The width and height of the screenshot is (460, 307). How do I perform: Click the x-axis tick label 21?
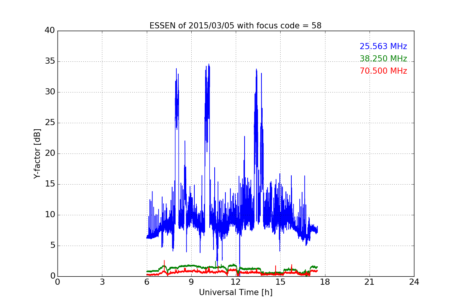pyautogui.click(x=370, y=282)
